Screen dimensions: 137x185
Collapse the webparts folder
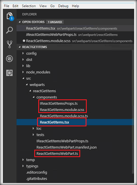(x=27, y=84)
